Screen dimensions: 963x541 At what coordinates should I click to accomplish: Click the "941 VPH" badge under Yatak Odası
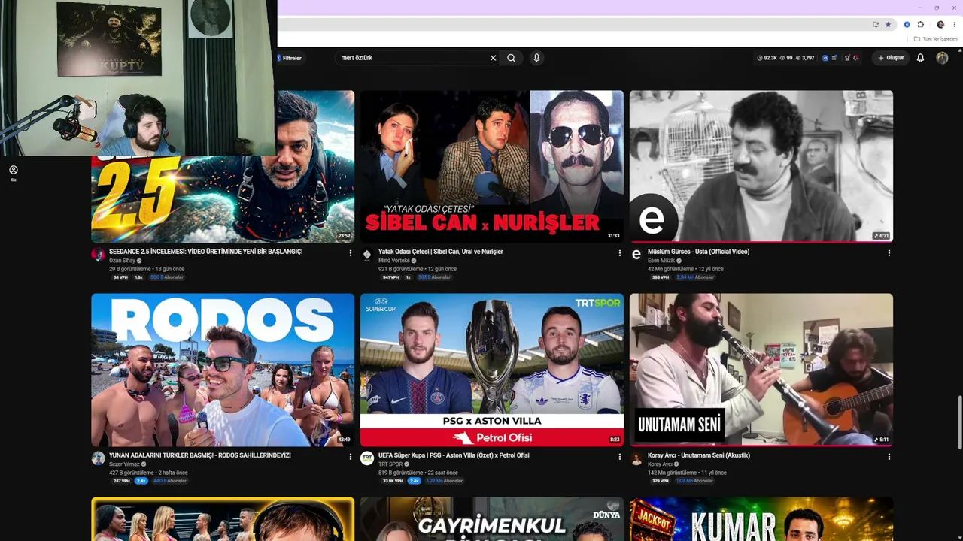pos(390,277)
